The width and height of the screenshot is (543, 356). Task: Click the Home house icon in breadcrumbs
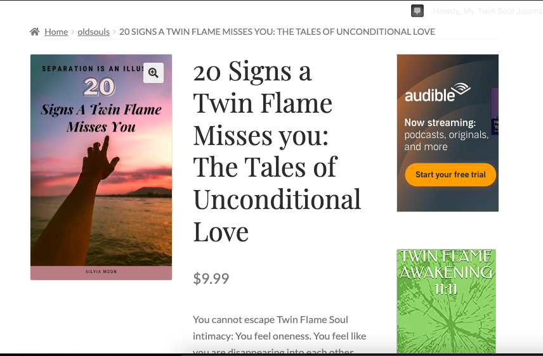click(35, 32)
